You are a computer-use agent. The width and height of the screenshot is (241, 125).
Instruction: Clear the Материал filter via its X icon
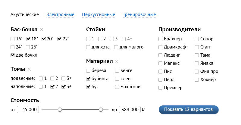pos(117,61)
